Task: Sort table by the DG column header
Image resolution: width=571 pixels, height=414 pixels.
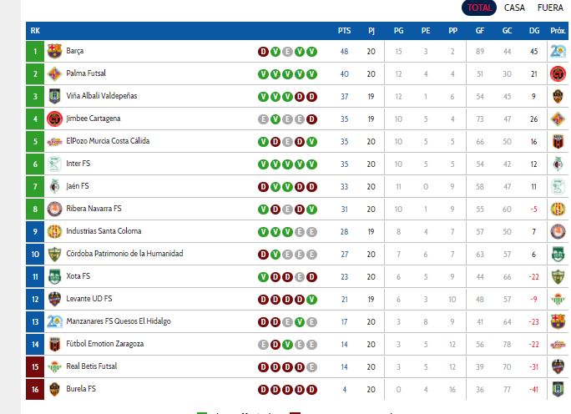Action: click(x=533, y=31)
